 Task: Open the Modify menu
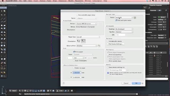click(x=71, y=1)
